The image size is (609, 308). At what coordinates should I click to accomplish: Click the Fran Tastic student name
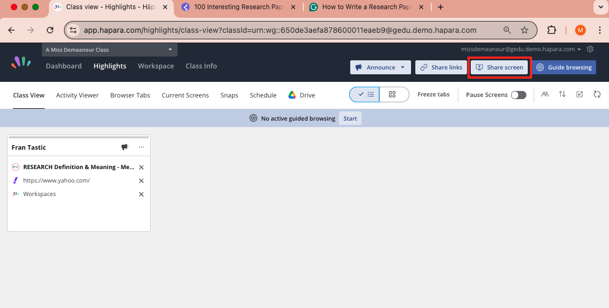(x=29, y=148)
